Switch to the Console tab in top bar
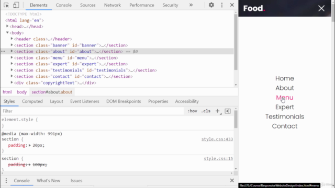 tap(64, 5)
